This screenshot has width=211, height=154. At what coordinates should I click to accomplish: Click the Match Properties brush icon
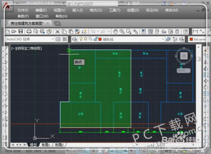coord(78,31)
